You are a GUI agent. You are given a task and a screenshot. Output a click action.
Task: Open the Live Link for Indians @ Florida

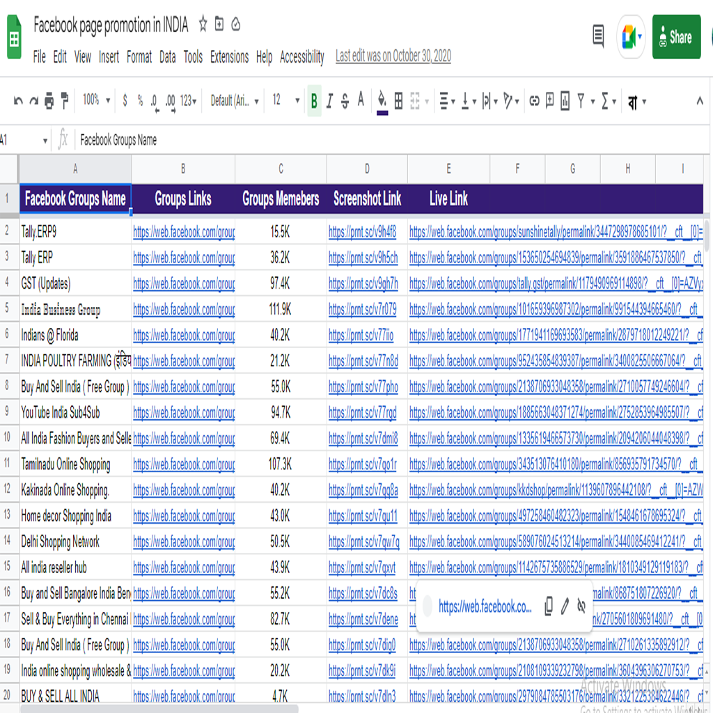[556, 336]
